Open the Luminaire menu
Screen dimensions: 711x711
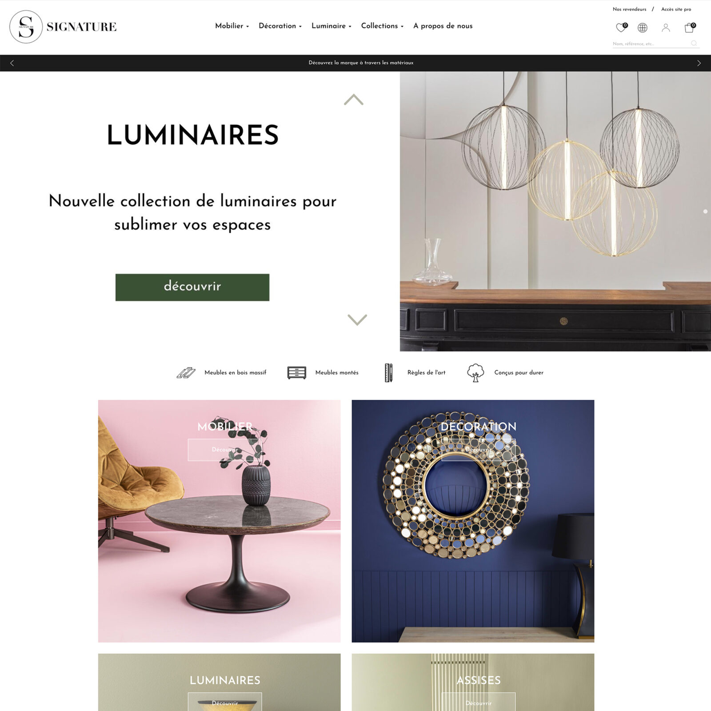pos(331,26)
